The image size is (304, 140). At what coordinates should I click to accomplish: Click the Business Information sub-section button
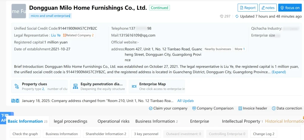[62, 134]
